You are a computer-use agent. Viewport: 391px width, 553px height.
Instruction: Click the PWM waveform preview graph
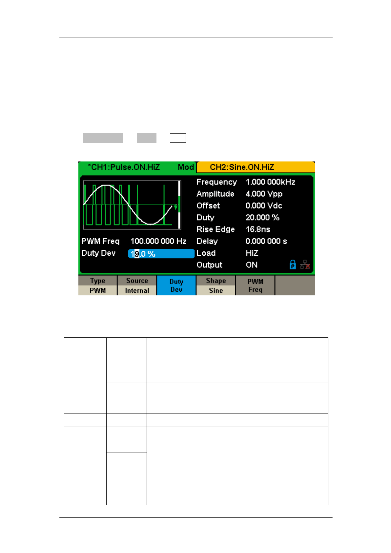[x=132, y=205]
